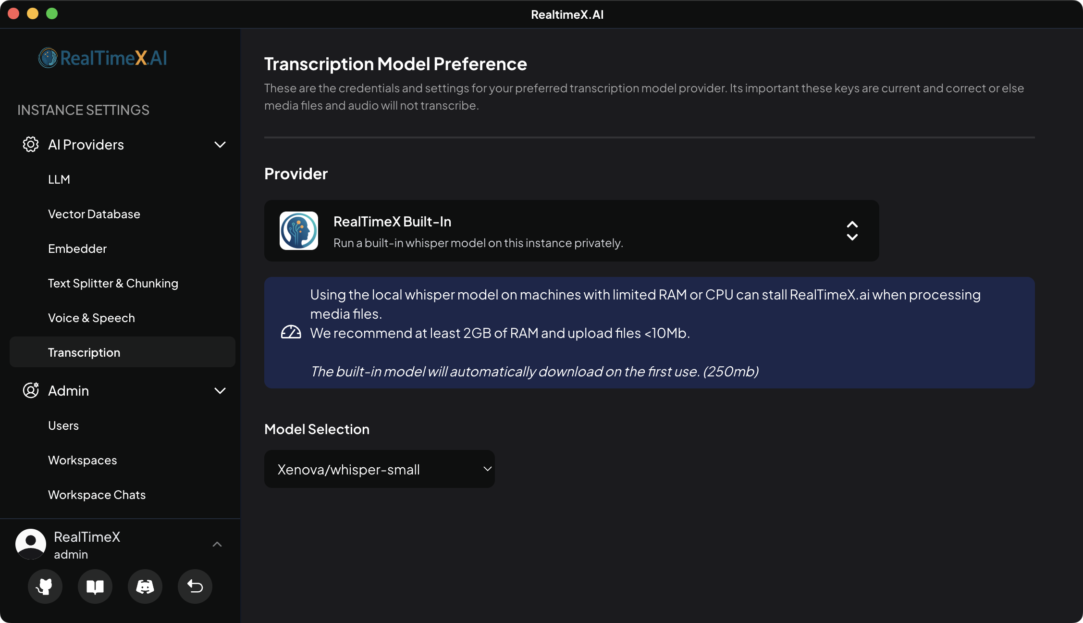
Task: Select the Workspace Chats item
Action: pos(97,494)
